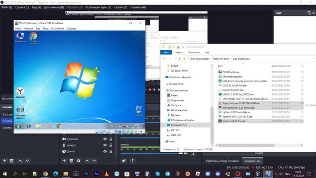Go back in the Explorer window

pos(164,59)
